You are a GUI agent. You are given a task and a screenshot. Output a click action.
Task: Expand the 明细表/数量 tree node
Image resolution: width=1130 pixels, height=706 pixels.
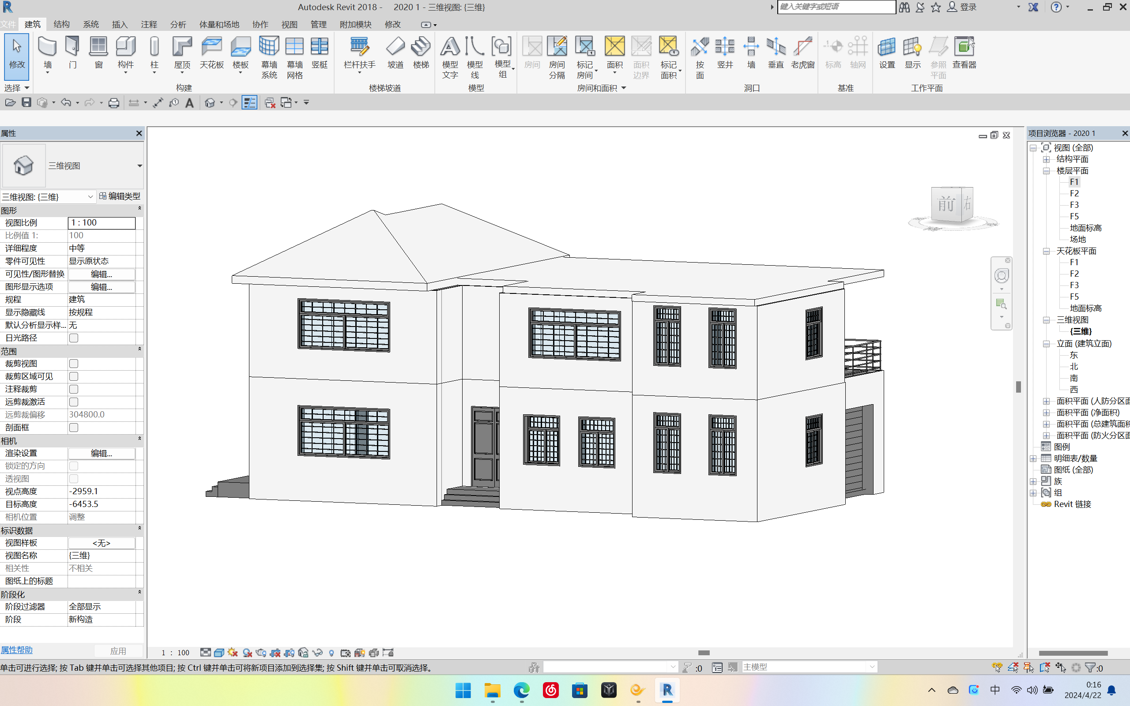click(x=1033, y=458)
